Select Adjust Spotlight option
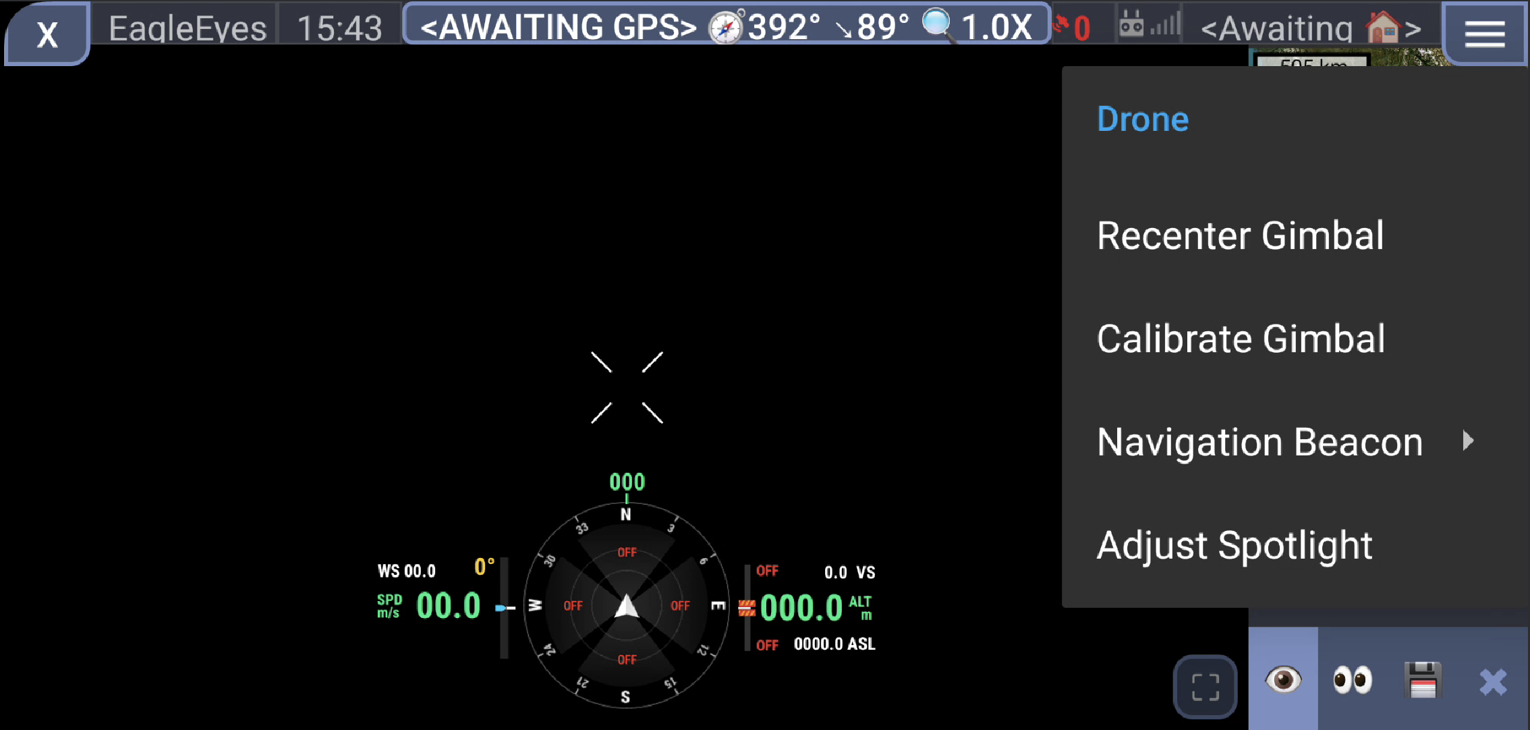This screenshot has width=1530, height=730. click(x=1235, y=545)
